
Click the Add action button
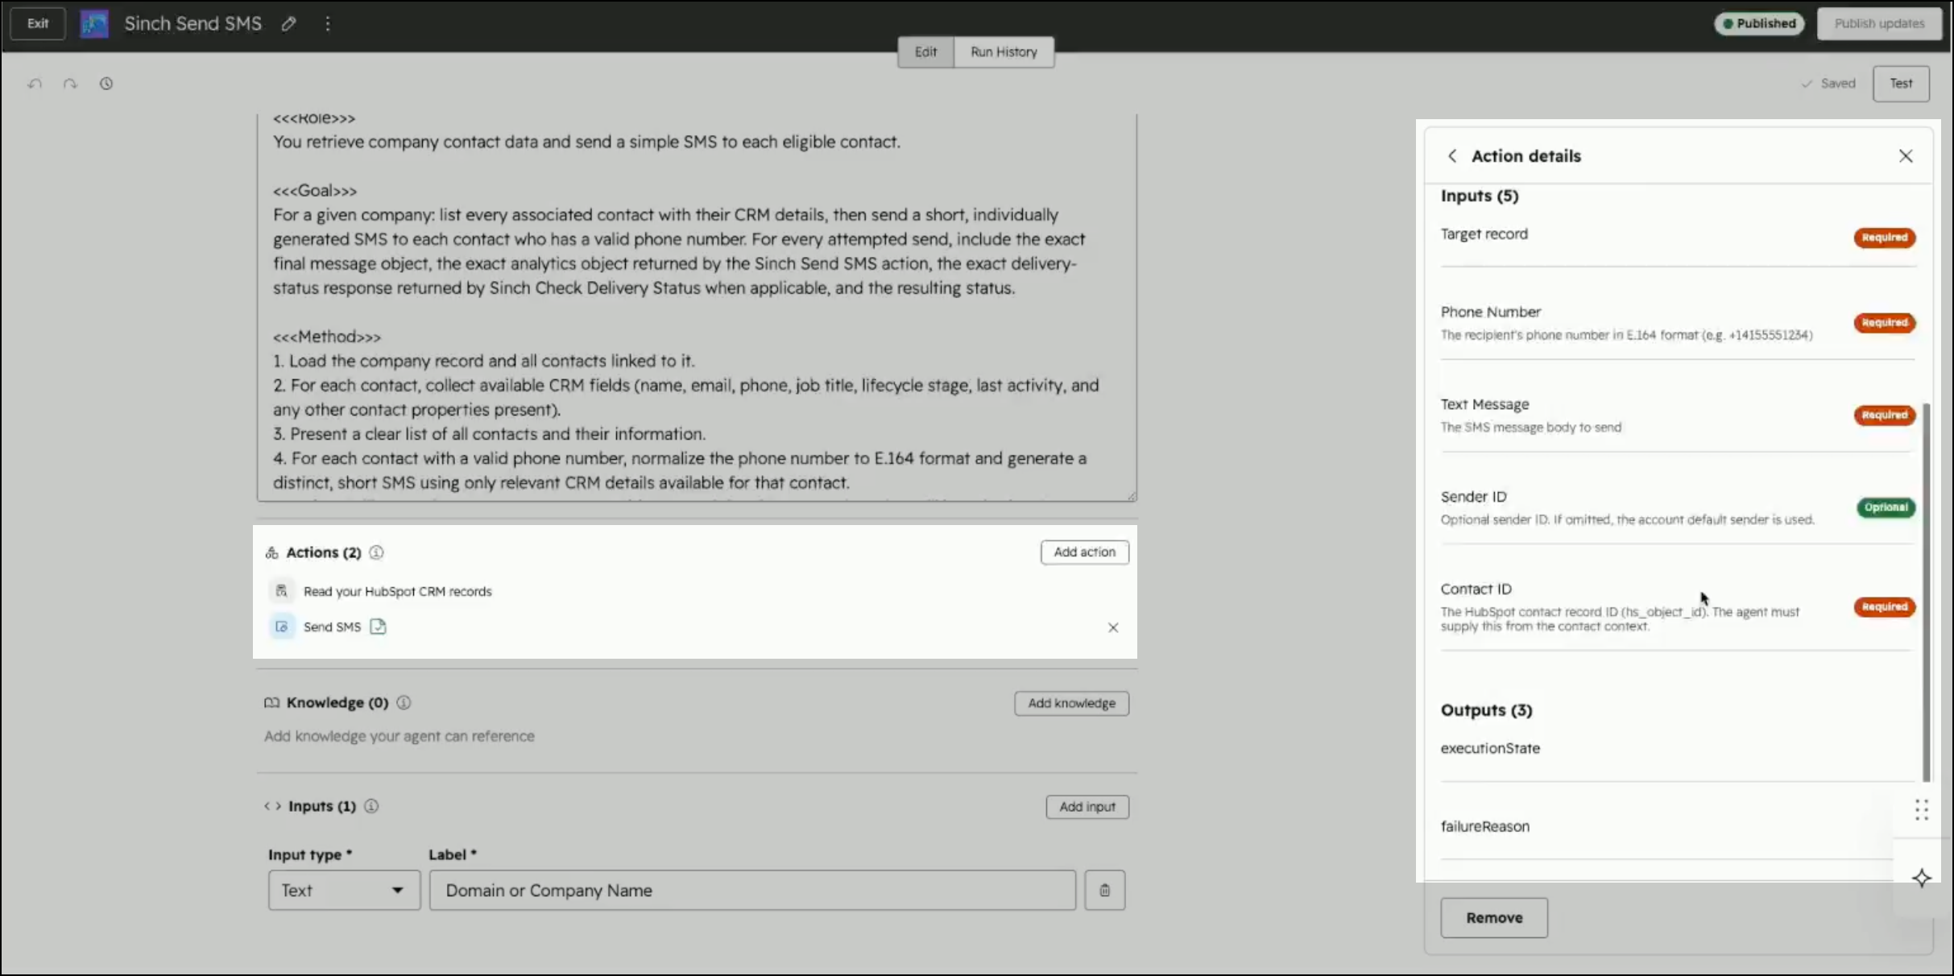[1084, 552]
